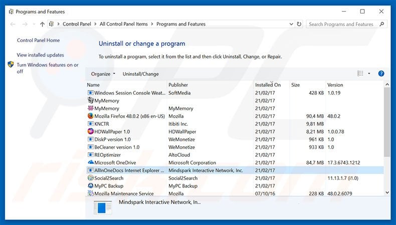Click the Forward navigation arrow

click(25, 24)
